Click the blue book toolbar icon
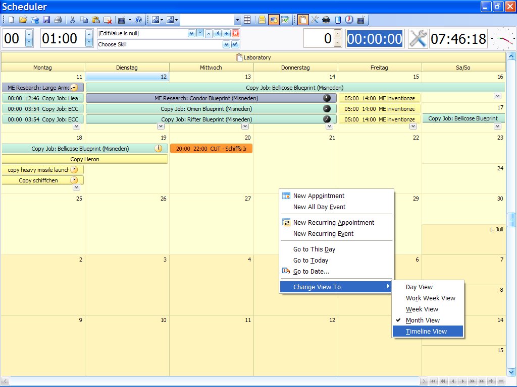The width and height of the screenshot is (517, 387). pyautogui.click(x=338, y=20)
